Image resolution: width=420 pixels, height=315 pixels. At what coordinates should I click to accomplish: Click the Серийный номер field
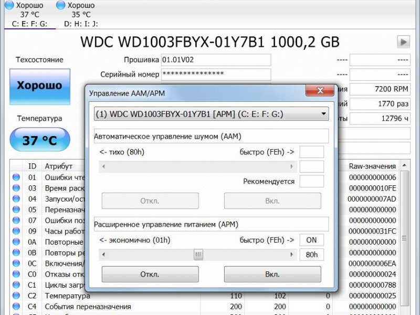click(x=216, y=74)
